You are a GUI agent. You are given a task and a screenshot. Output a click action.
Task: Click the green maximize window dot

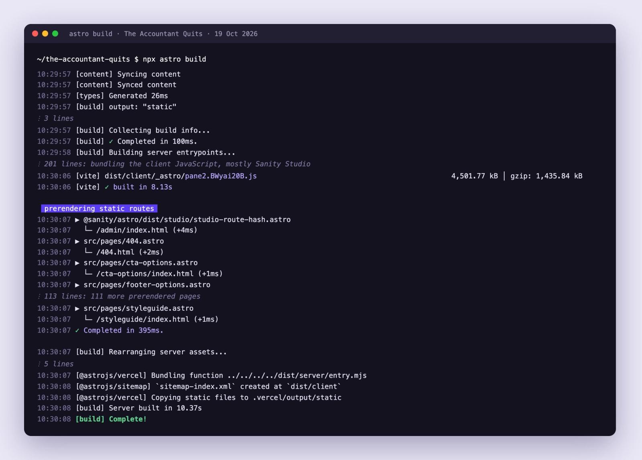tap(55, 34)
